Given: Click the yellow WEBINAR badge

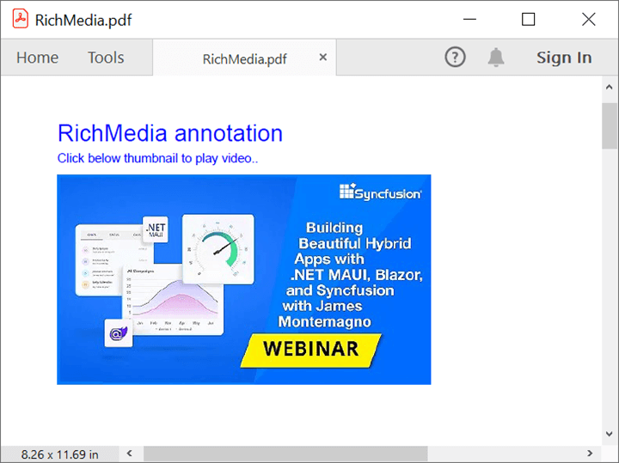Looking at the screenshot, I should [311, 350].
